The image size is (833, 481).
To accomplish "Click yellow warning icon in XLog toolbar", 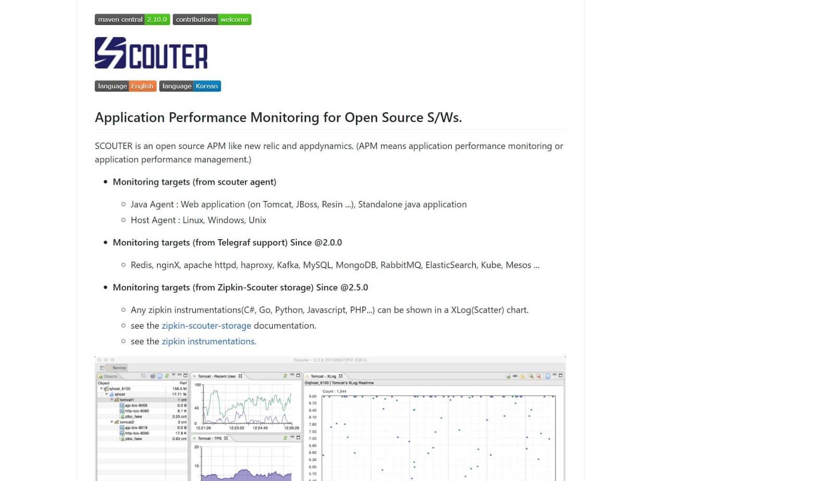I will point(523,376).
